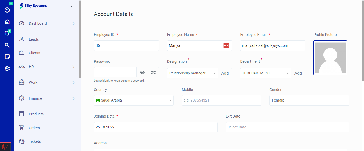The image size is (364, 151).
Task: Click Add button next to Department
Action: pyautogui.click(x=298, y=73)
